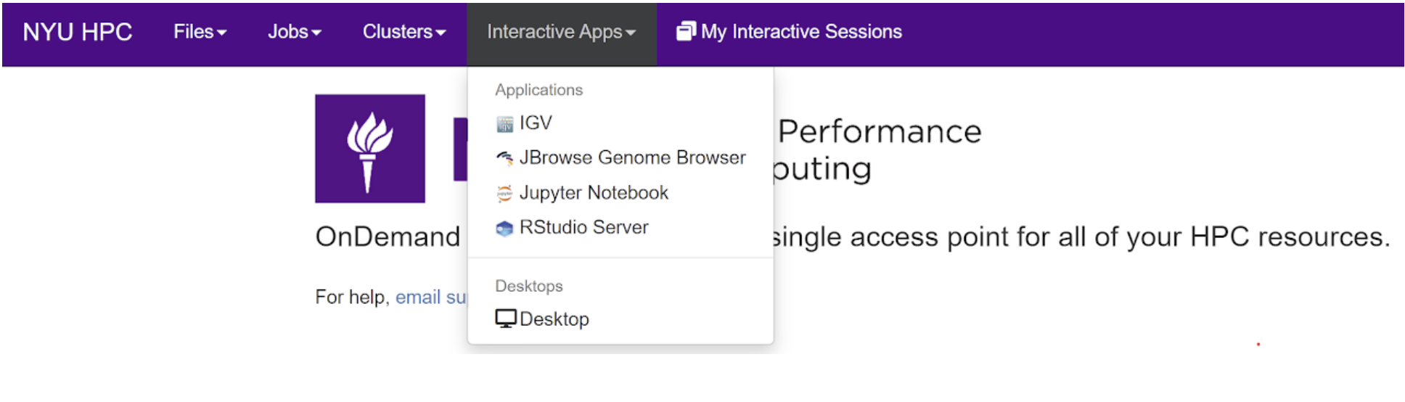
Task: Choose Jupyter Notebook from the applications list
Action: [x=594, y=193]
